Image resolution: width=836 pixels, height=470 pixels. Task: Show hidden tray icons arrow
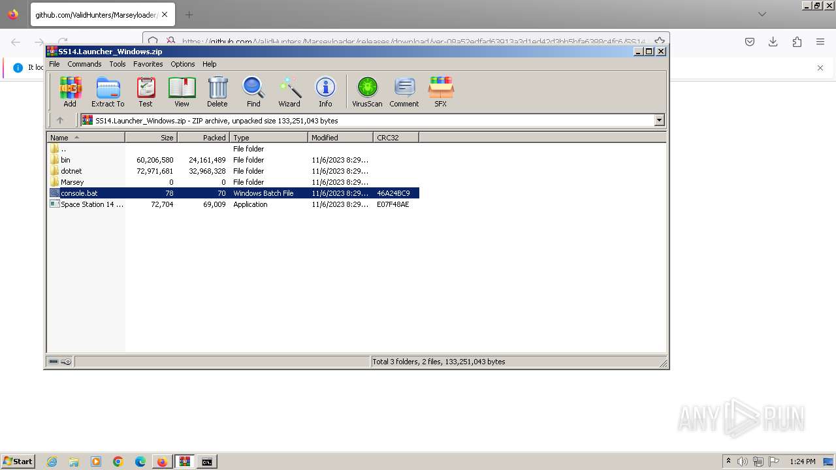[x=729, y=462]
